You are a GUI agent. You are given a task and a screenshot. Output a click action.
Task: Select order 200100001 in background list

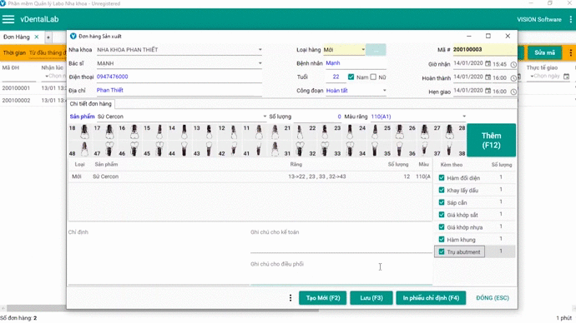(16, 88)
